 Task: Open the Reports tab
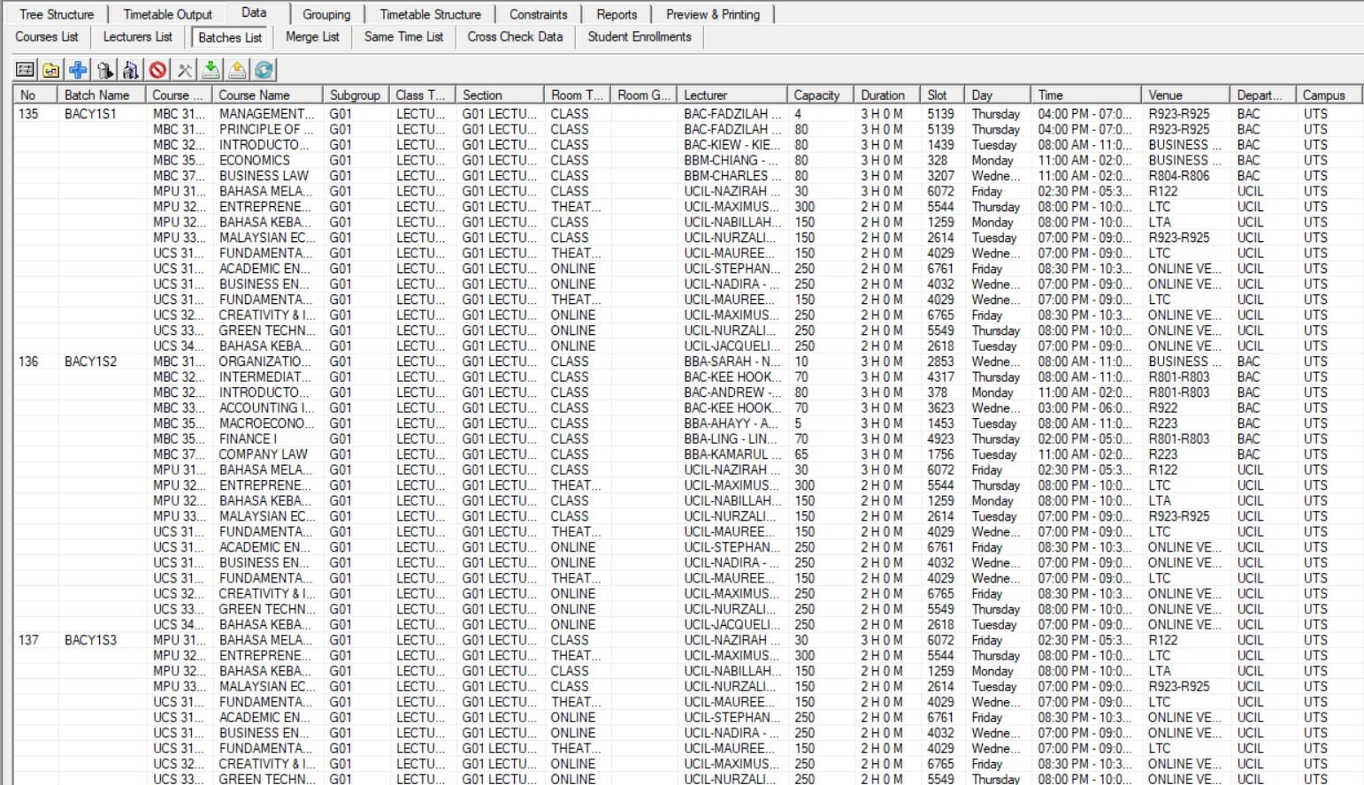tap(617, 14)
